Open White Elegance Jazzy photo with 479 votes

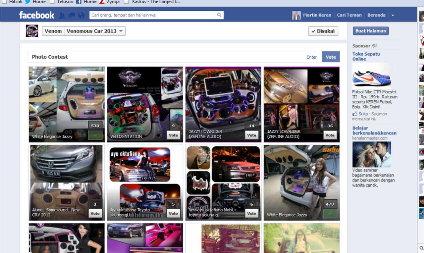pos(302,182)
